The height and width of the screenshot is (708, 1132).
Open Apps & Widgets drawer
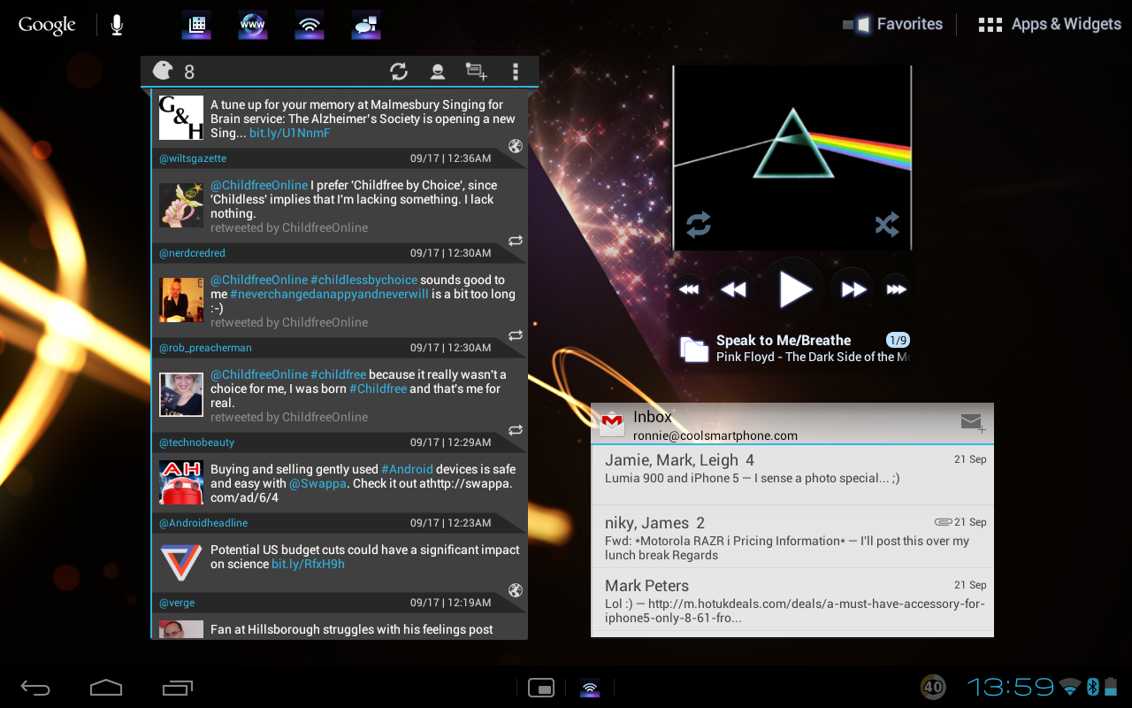click(x=1050, y=25)
